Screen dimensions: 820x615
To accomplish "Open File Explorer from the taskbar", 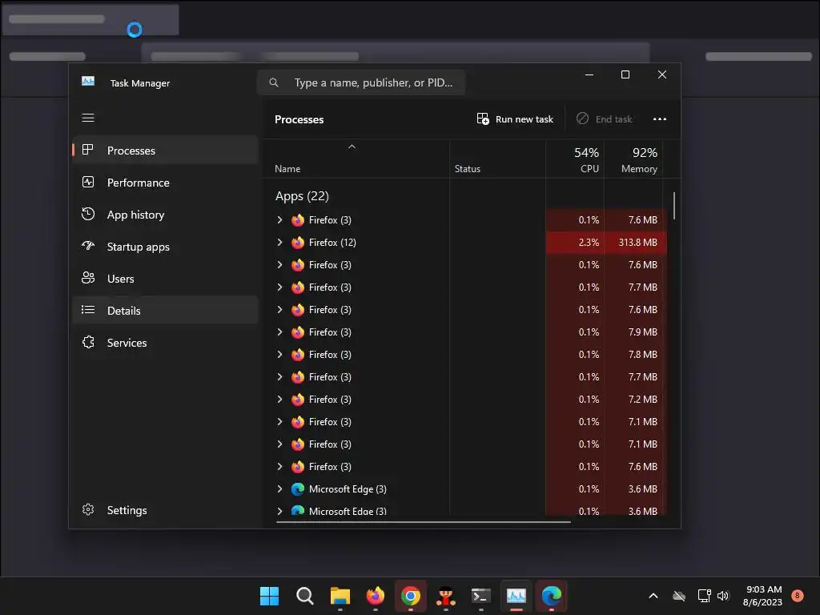I will [340, 596].
